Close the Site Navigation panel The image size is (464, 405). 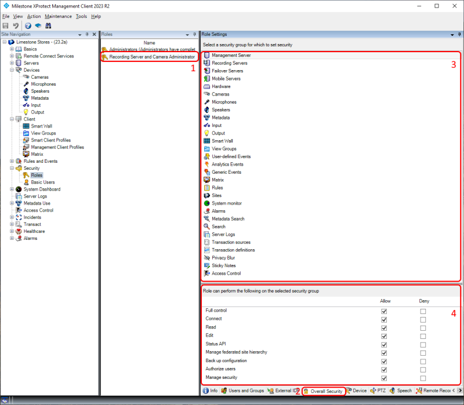tap(95, 34)
